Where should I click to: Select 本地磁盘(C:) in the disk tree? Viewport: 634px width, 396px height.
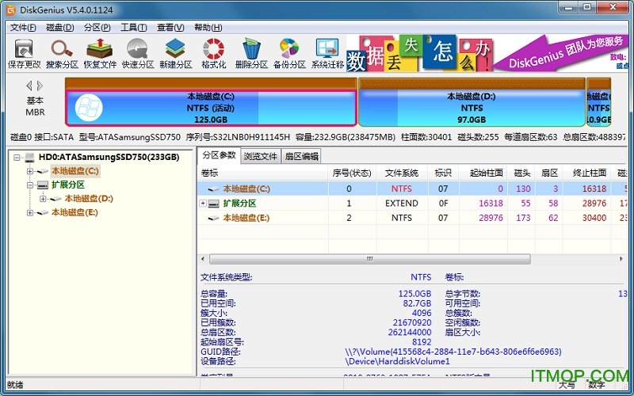pyautogui.click(x=74, y=171)
